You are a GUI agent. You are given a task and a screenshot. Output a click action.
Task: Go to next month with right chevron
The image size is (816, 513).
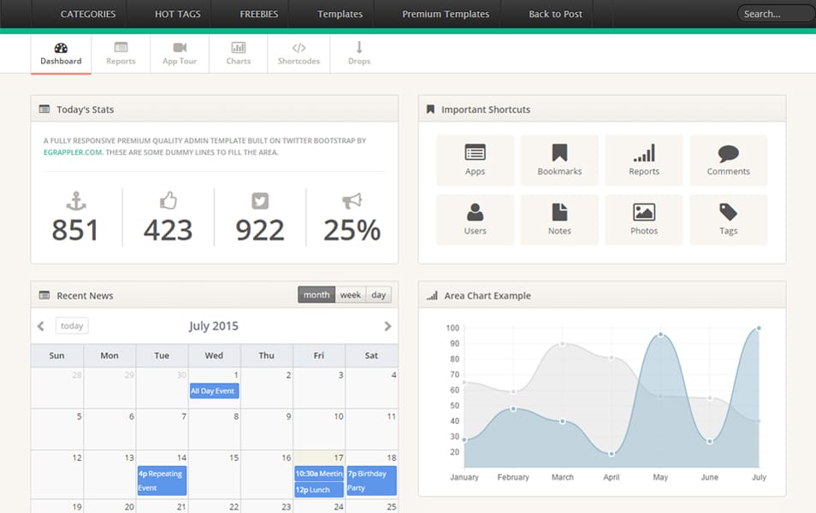[386, 326]
